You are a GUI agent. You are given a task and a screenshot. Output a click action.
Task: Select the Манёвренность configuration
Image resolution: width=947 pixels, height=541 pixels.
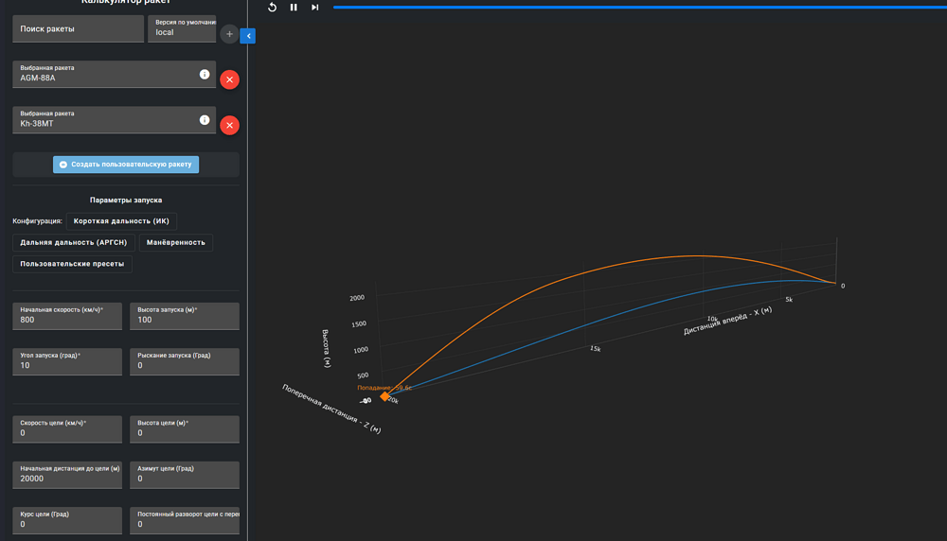[175, 243]
